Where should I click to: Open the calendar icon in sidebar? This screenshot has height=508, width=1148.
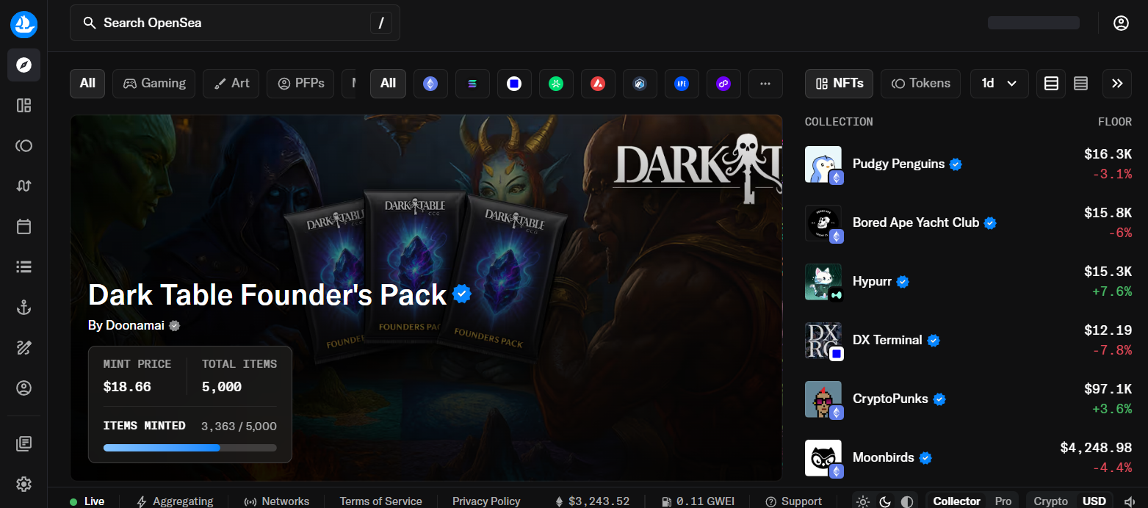24,226
